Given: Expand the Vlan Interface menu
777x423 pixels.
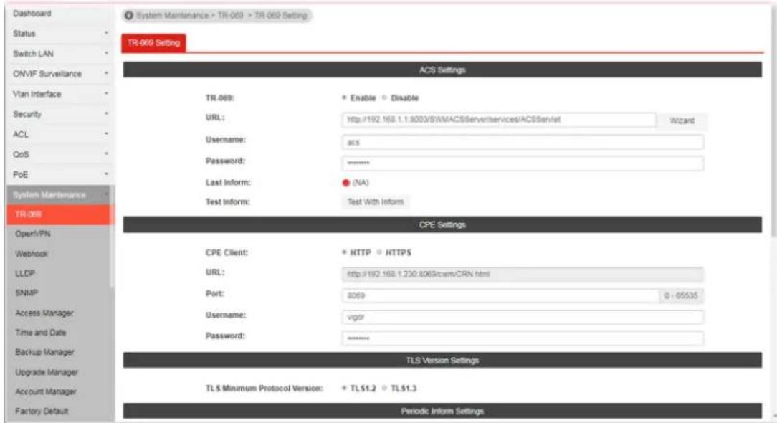Looking at the screenshot, I should click(x=59, y=94).
